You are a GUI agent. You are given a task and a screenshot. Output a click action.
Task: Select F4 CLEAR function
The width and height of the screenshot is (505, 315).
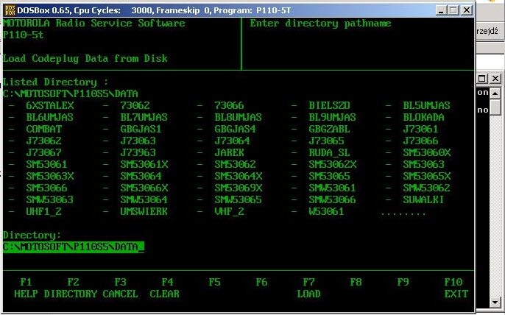point(165,288)
